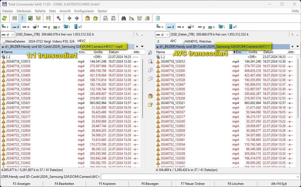The width and height of the screenshot is (301, 187).
Task: Switch to thumbnail view toolbar icon
Action: pos(30,18)
